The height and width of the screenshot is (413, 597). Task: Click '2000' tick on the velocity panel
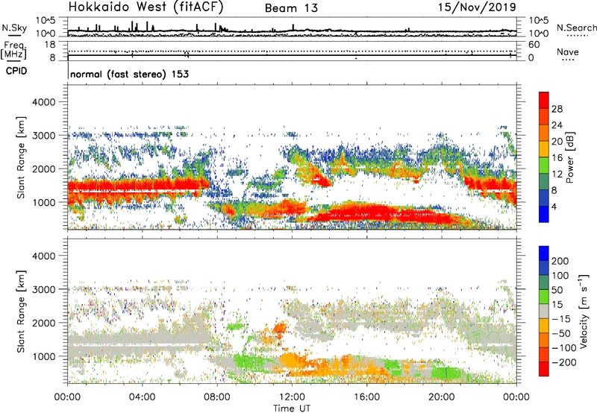(43, 323)
